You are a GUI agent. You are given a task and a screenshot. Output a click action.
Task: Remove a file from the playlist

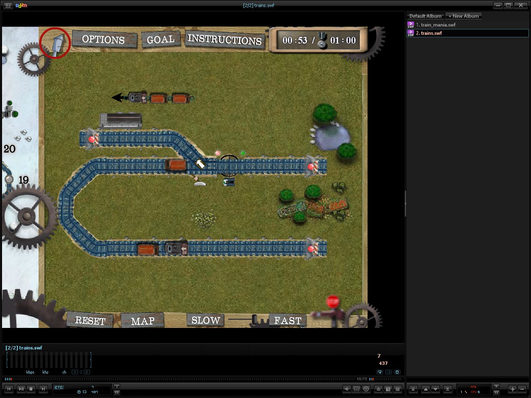(x=522, y=389)
